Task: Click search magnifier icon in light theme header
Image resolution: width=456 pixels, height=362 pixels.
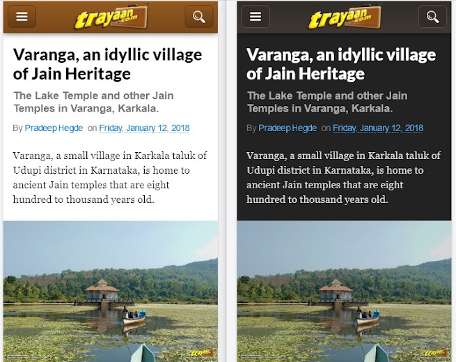Action: [199, 17]
